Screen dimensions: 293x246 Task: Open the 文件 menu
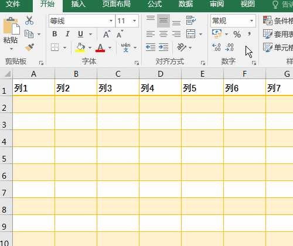(13, 4)
